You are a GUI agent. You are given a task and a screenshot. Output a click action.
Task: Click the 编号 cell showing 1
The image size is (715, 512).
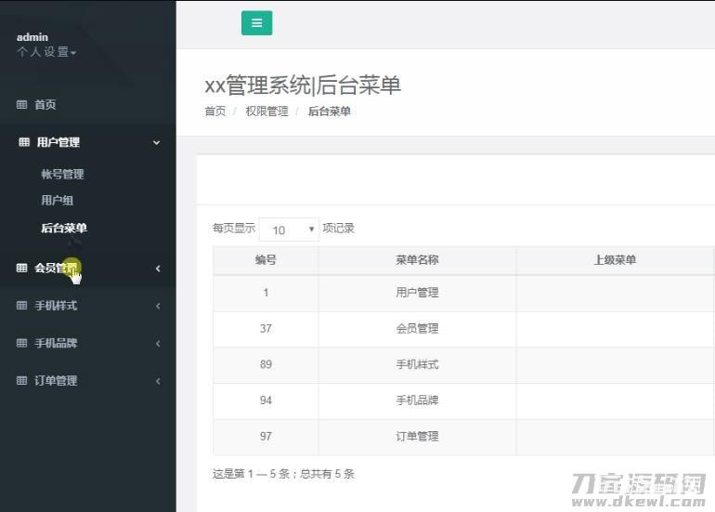(266, 293)
